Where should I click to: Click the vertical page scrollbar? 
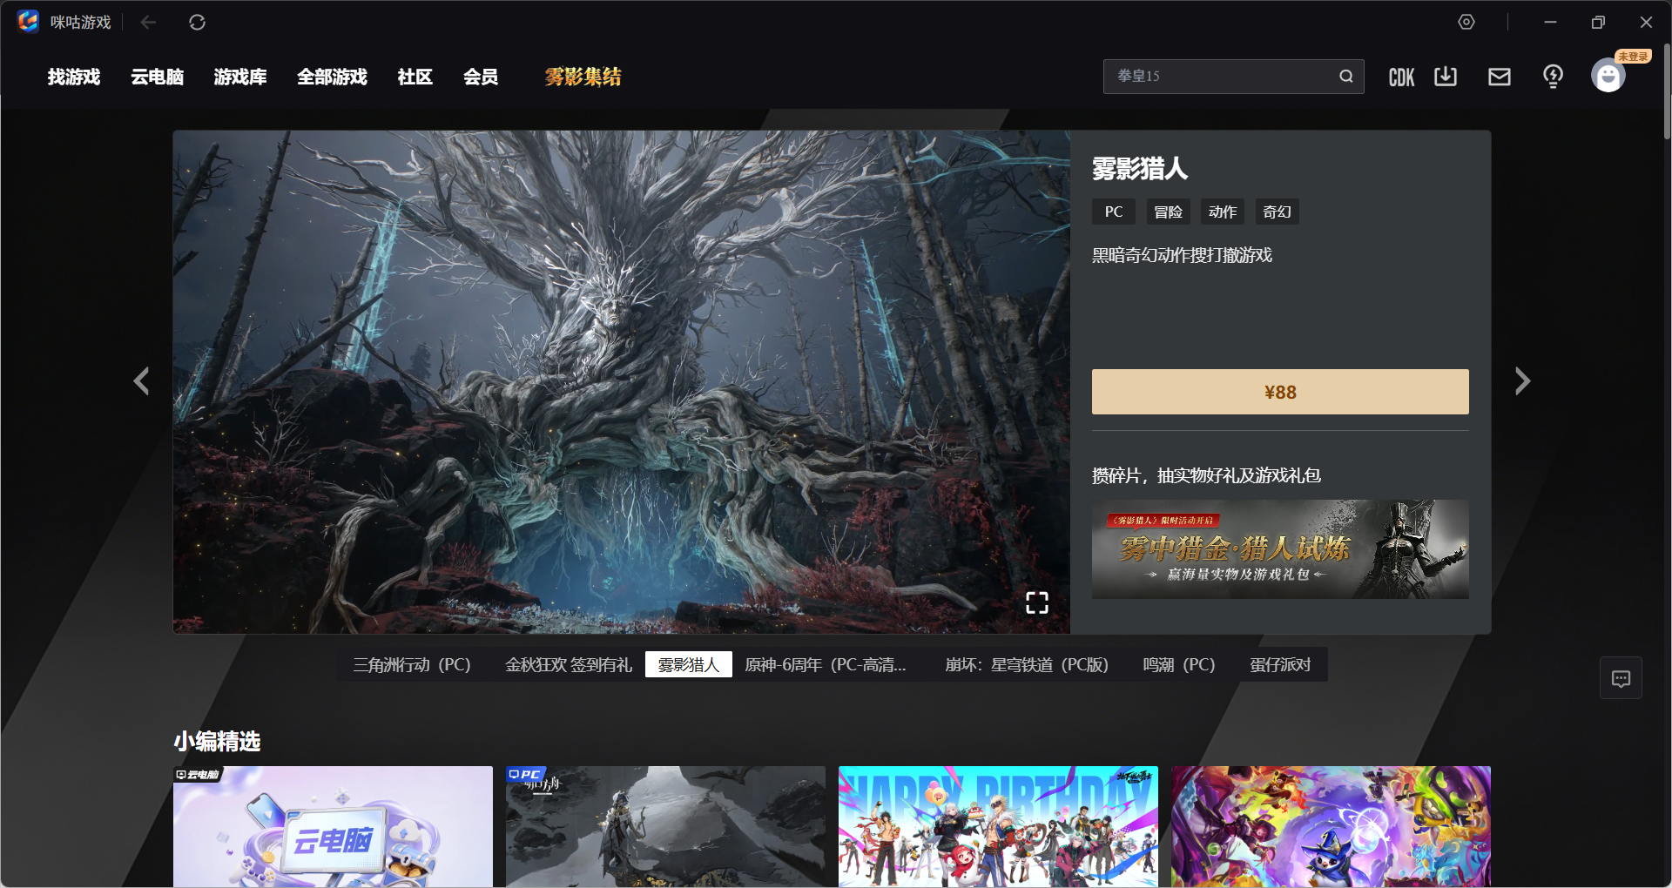point(1667,91)
